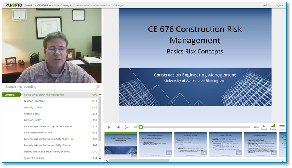
Task: Jump to Learning Objectives in contents
Action: 34,101
